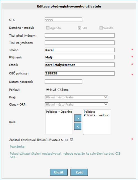This screenshot has width=138, height=180.
Task: Toggle the Vozidla module checkbox
Action: point(101,28)
